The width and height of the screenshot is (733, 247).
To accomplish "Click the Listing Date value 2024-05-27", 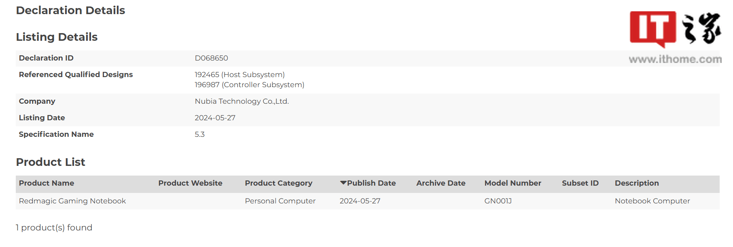I will pyautogui.click(x=215, y=118).
